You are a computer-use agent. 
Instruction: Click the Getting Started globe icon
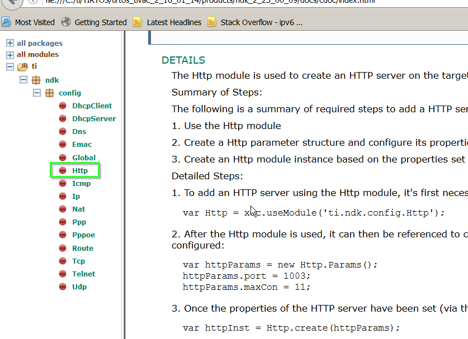point(65,22)
